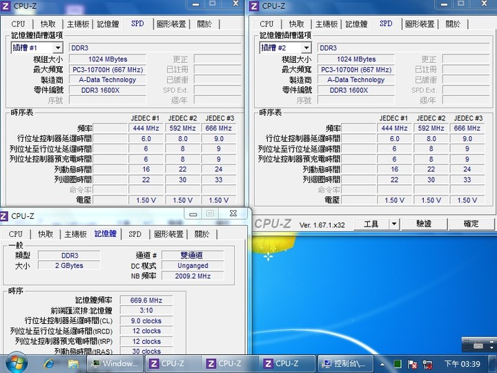Open the Z title icon of slot #1 window

pyautogui.click(x=5, y=6)
